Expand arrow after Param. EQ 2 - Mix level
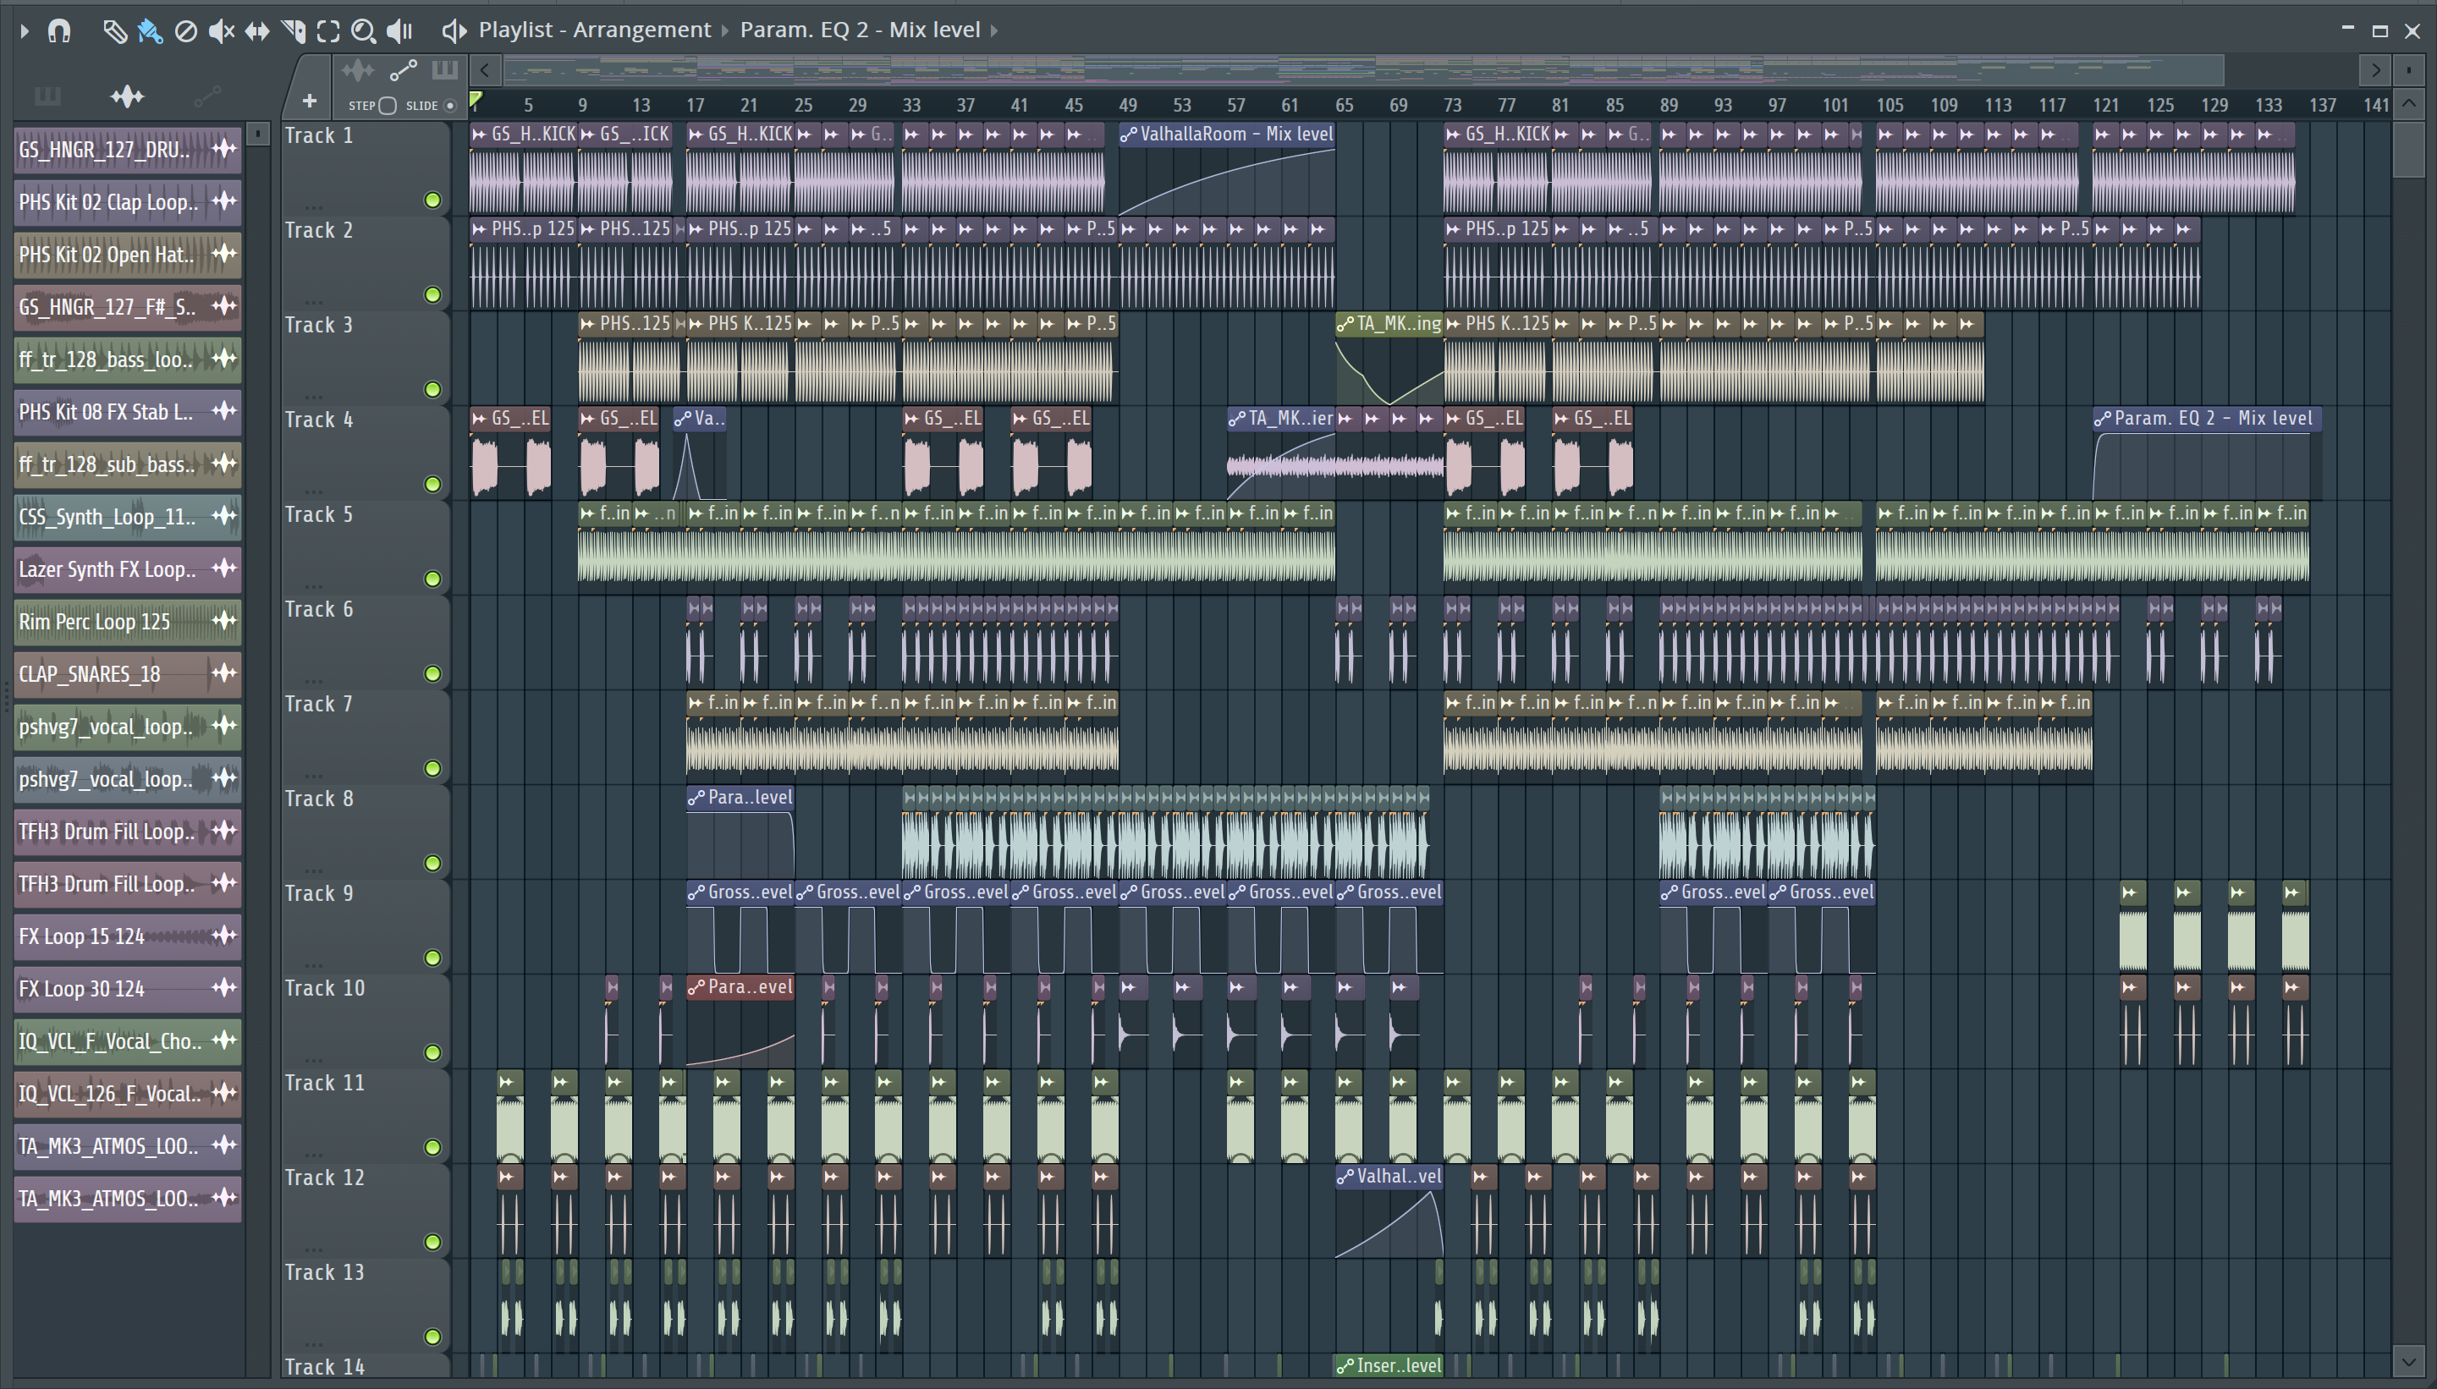Screen dimensions: 2437x1389 [x=994, y=30]
